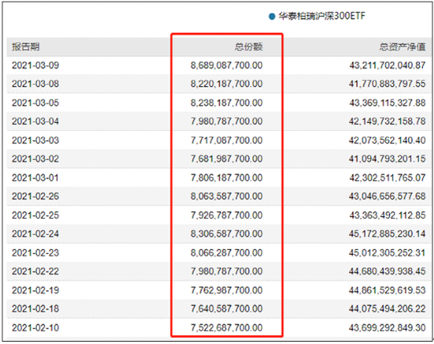
Task: Click total shares 8,220,187,700.00
Action: [226, 84]
